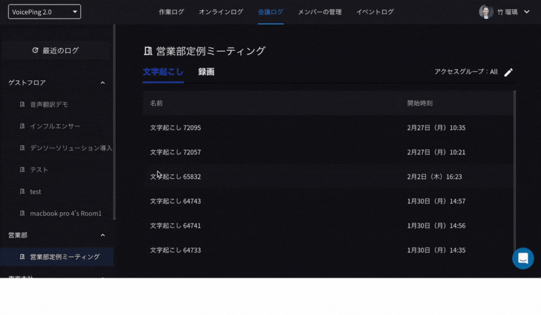This screenshot has height=315, width=541.
Task: Go to the 作業ログ menu
Action: coord(171,12)
